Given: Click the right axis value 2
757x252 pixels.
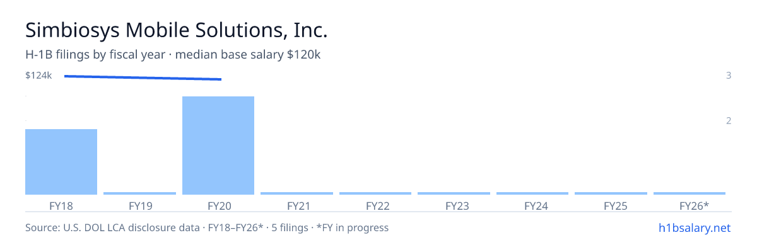Looking at the screenshot, I should click(x=729, y=120).
